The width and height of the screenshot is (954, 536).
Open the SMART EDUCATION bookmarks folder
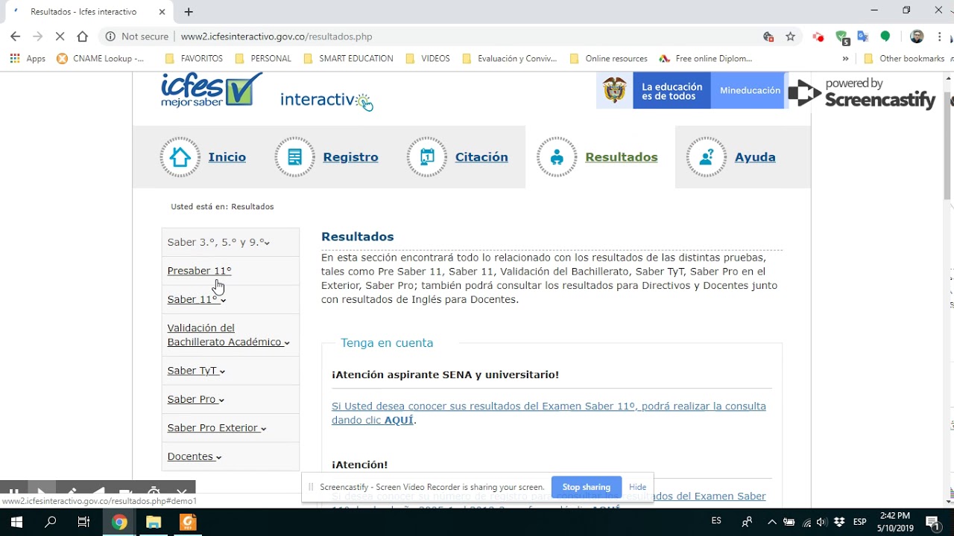[349, 58]
